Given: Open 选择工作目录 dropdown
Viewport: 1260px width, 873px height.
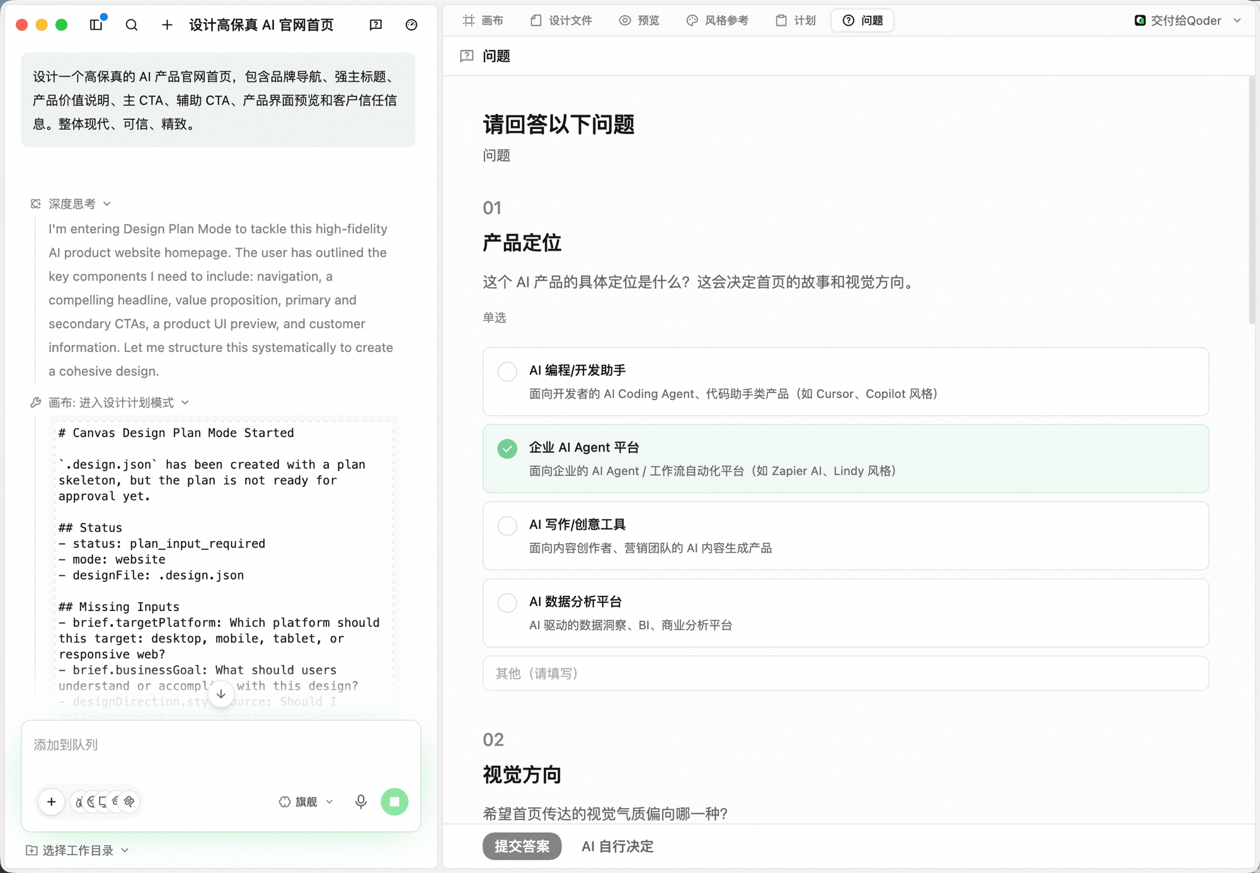Looking at the screenshot, I should click(x=78, y=850).
